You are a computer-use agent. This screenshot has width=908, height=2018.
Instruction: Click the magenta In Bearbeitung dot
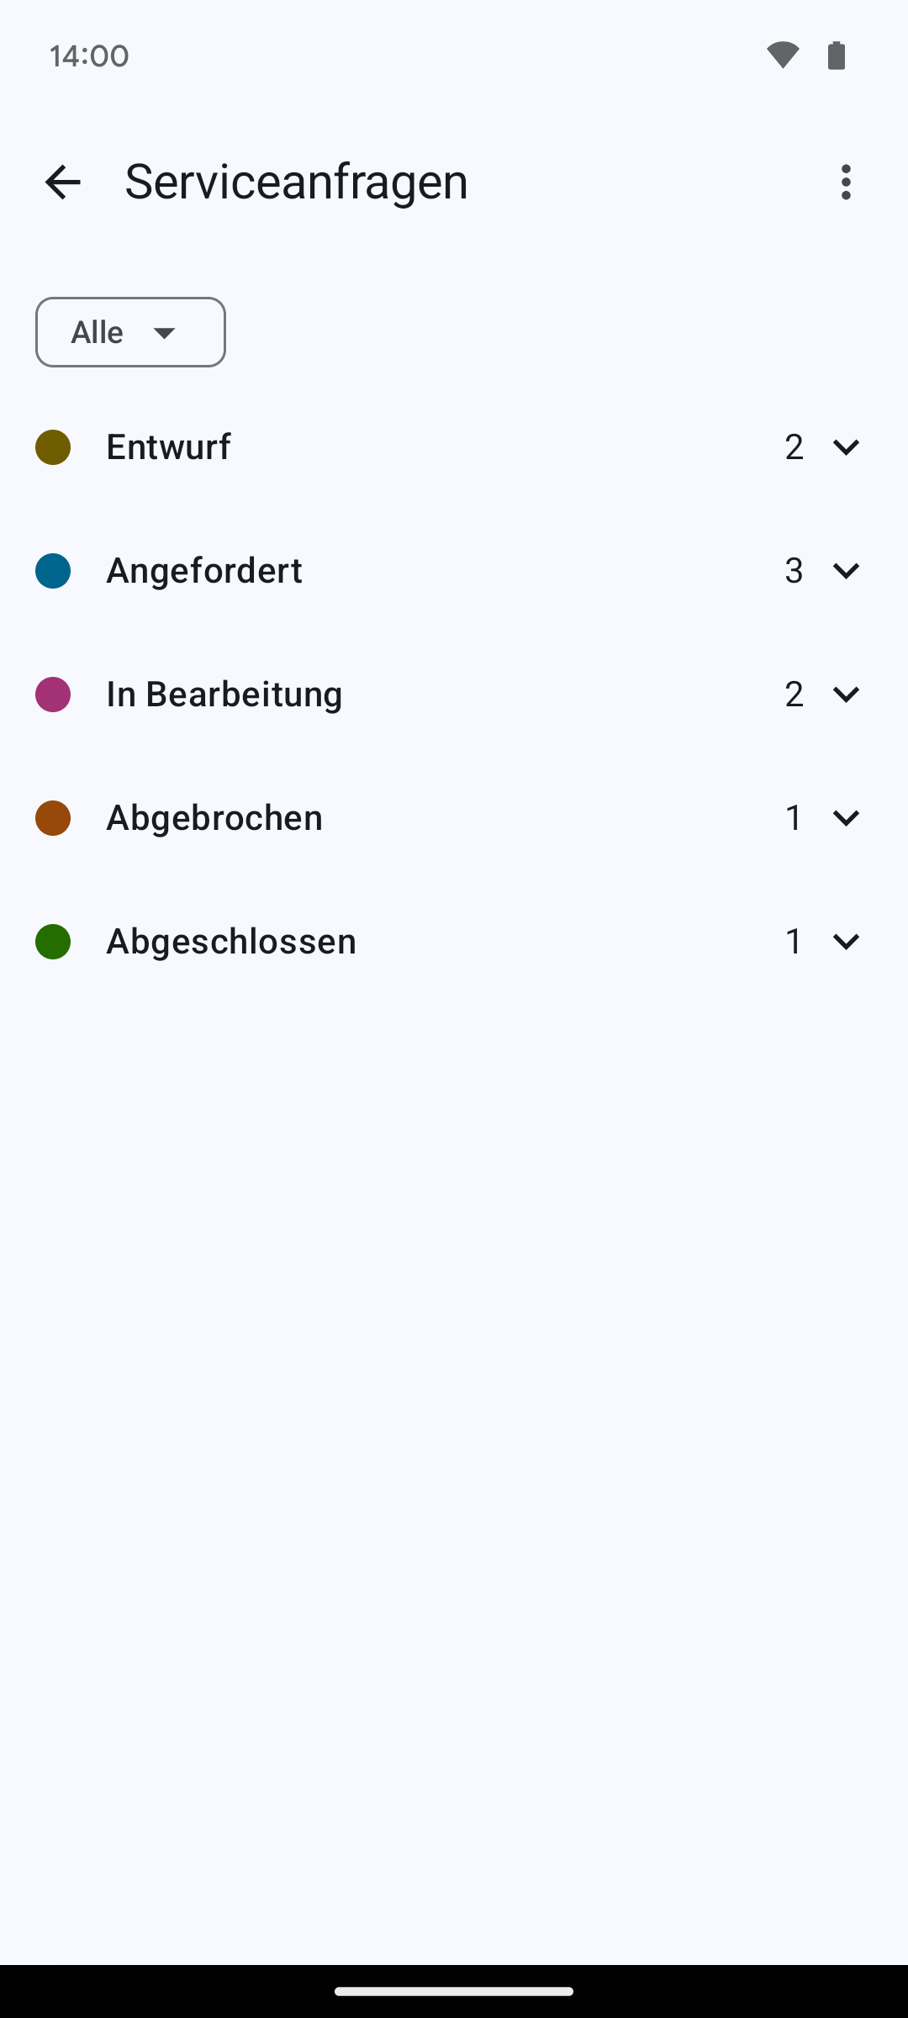click(x=53, y=695)
